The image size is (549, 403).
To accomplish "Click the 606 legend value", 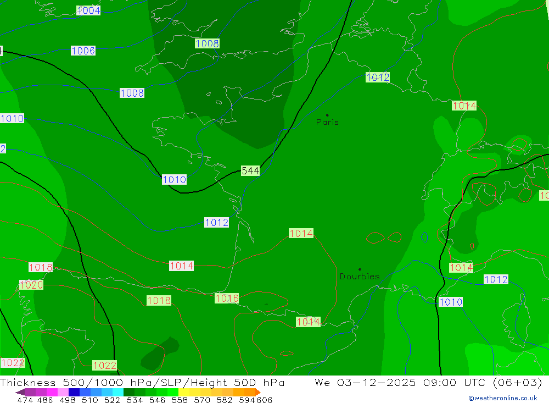I will (x=265, y=400).
